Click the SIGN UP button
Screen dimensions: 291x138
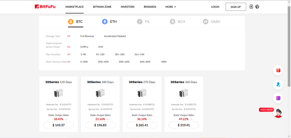tap(236, 7)
